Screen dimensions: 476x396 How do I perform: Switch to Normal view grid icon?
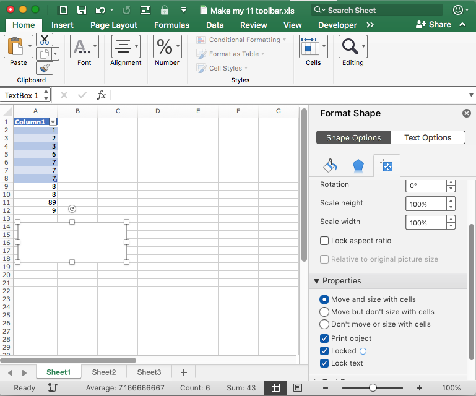click(275, 388)
